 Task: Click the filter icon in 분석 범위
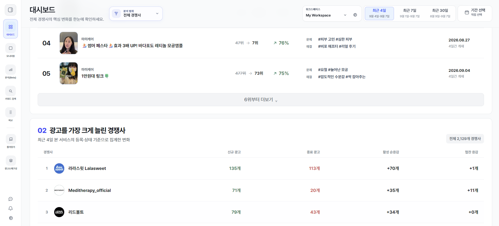tap(116, 13)
